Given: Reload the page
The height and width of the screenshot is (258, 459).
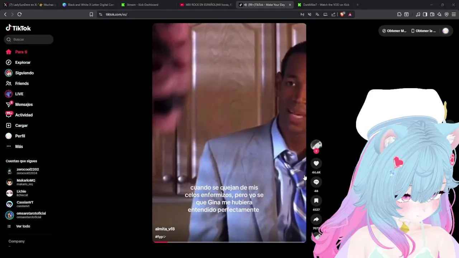Looking at the screenshot, I should 19,14.
